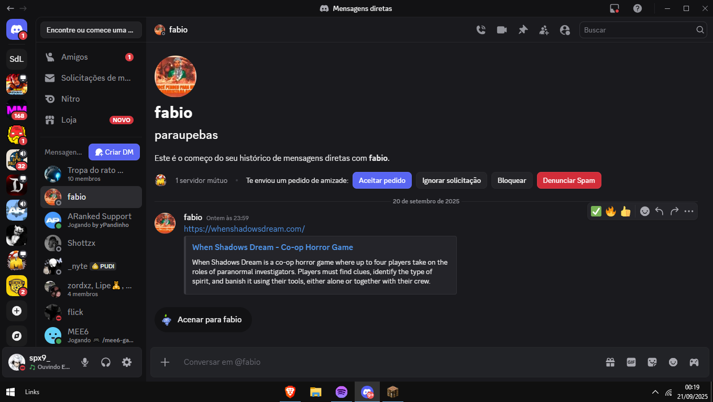The image size is (713, 402).
Task: Reply to fabio's message
Action: click(660, 211)
